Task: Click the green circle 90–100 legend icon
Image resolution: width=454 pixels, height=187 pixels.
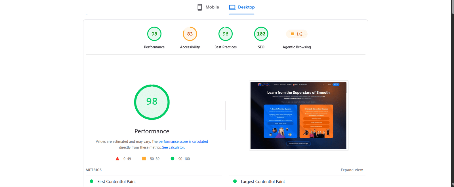Action: [173, 159]
